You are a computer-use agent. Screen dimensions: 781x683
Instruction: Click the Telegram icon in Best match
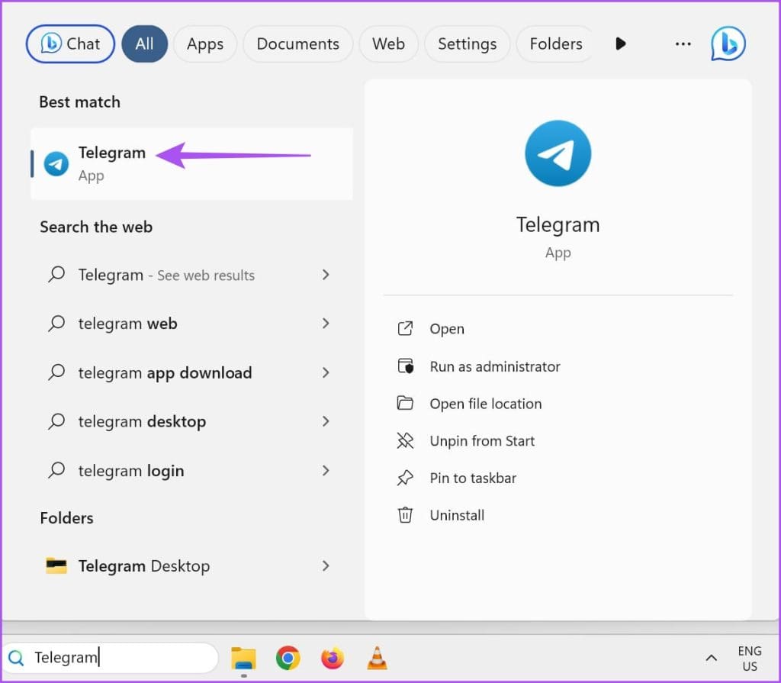56,164
